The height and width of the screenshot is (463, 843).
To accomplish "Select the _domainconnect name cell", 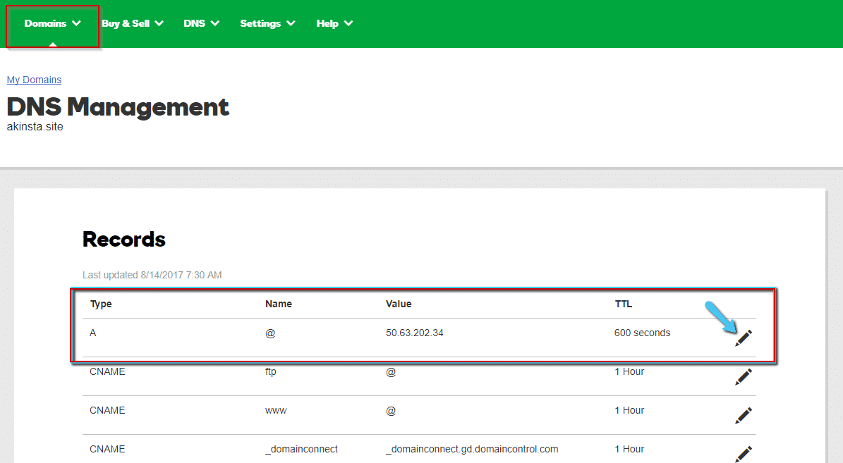I will 301,449.
